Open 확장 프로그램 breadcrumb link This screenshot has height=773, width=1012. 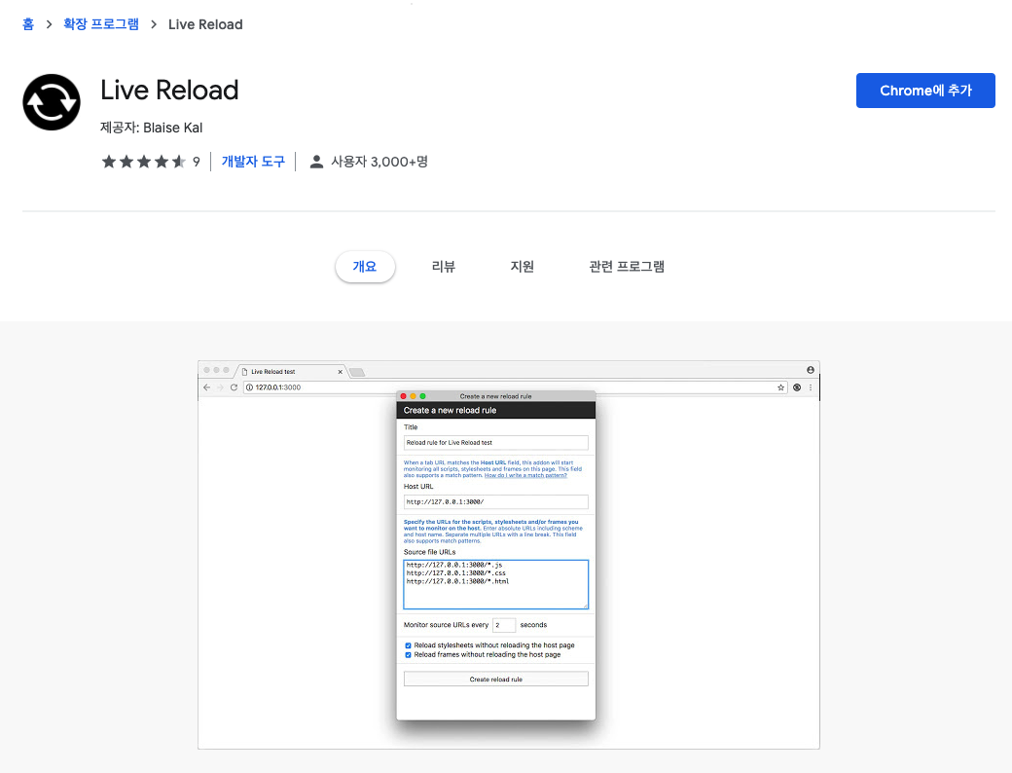[x=100, y=24]
